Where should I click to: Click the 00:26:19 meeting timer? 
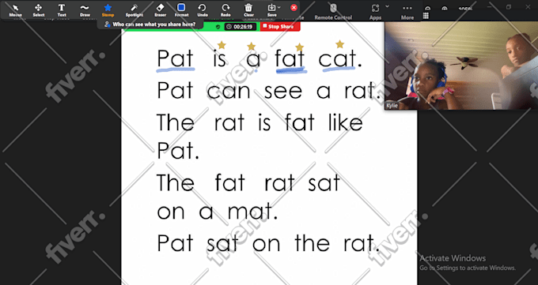tap(241, 27)
